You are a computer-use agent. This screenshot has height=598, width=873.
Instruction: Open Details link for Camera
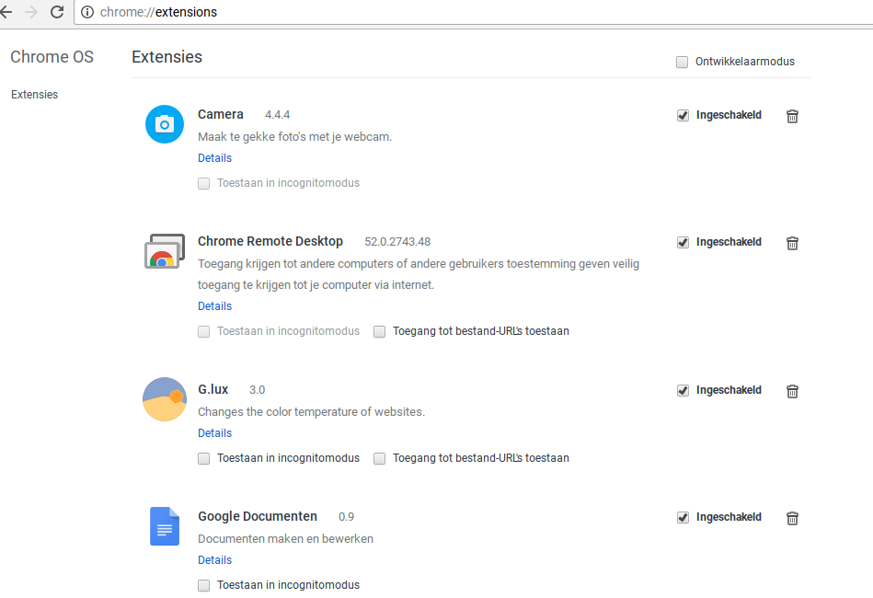pos(214,158)
